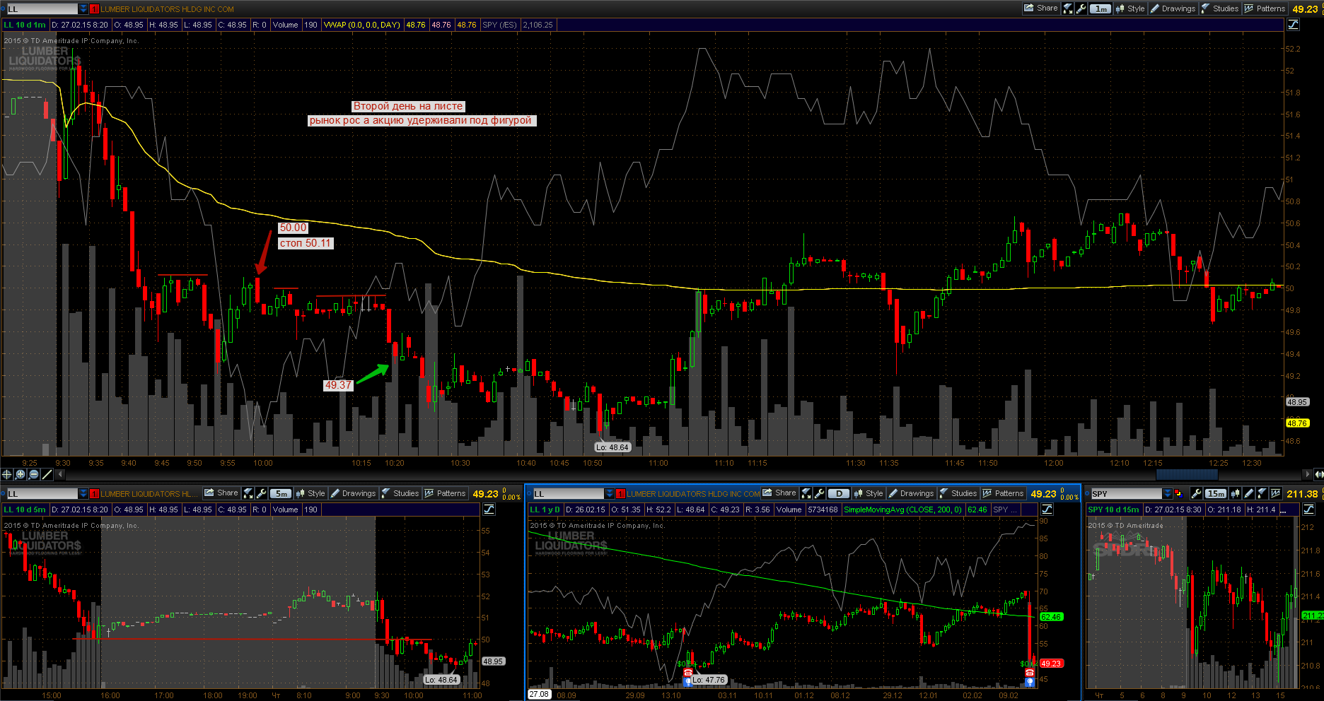This screenshot has width=1324, height=701.
Task: Click the main chart horizontal time scrollbar
Action: pos(1186,474)
